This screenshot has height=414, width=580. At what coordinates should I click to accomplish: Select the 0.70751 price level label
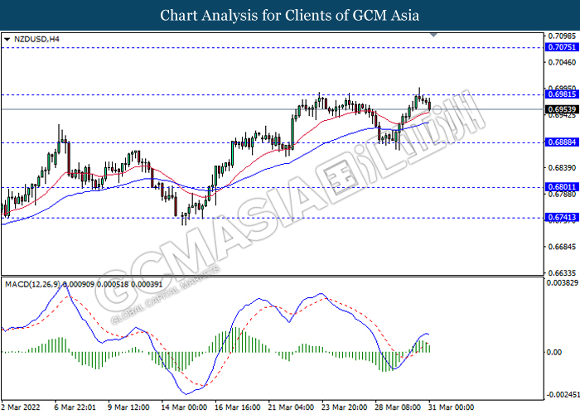[x=562, y=47]
